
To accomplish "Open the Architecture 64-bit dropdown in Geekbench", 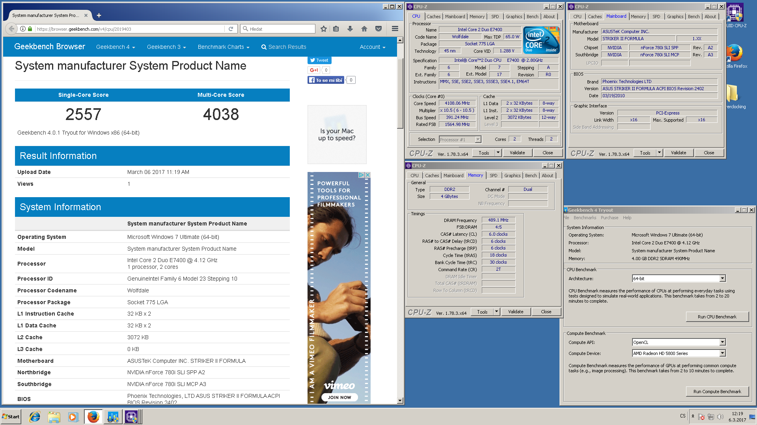I will (679, 279).
